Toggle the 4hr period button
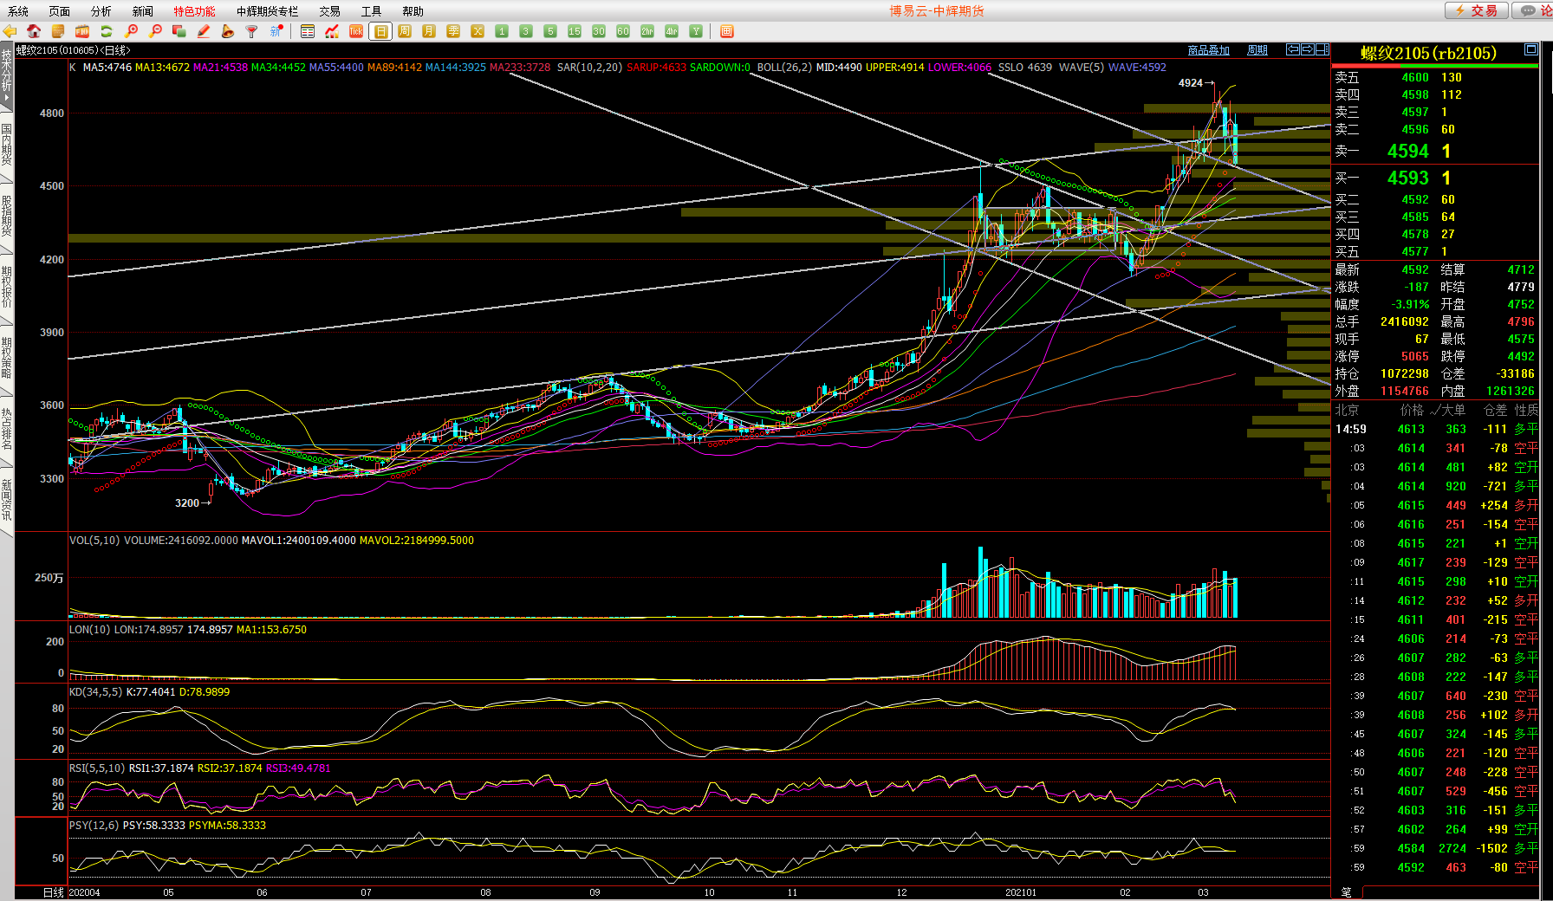The image size is (1553, 901). (672, 31)
